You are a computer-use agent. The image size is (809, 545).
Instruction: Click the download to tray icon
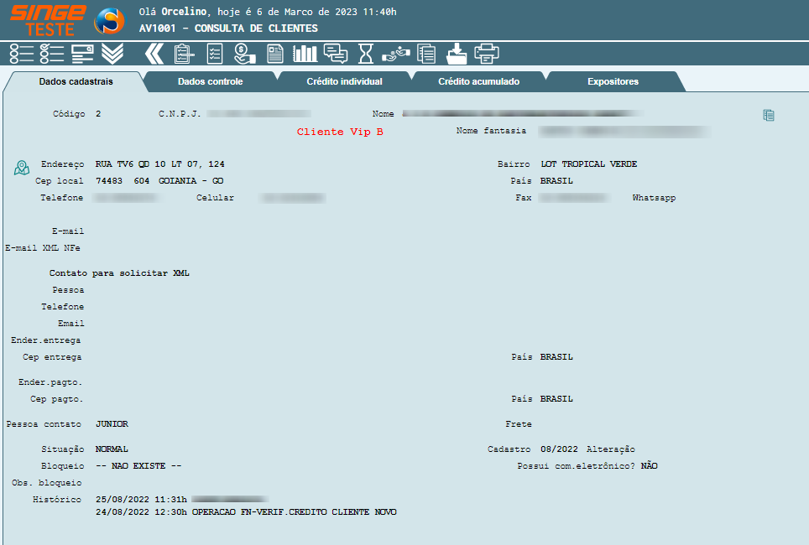pos(457,54)
